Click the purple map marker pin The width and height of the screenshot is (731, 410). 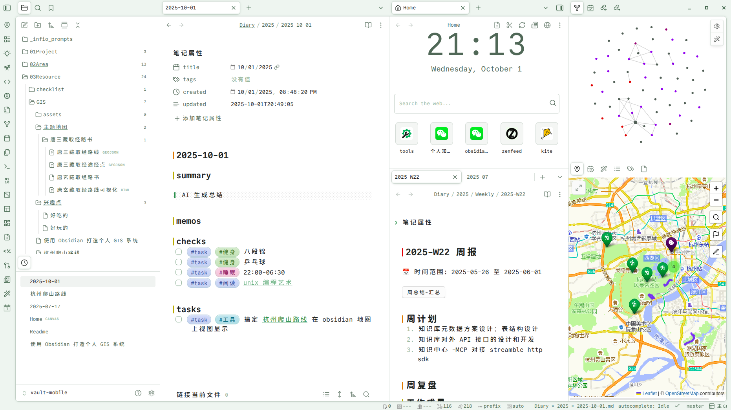click(x=671, y=244)
